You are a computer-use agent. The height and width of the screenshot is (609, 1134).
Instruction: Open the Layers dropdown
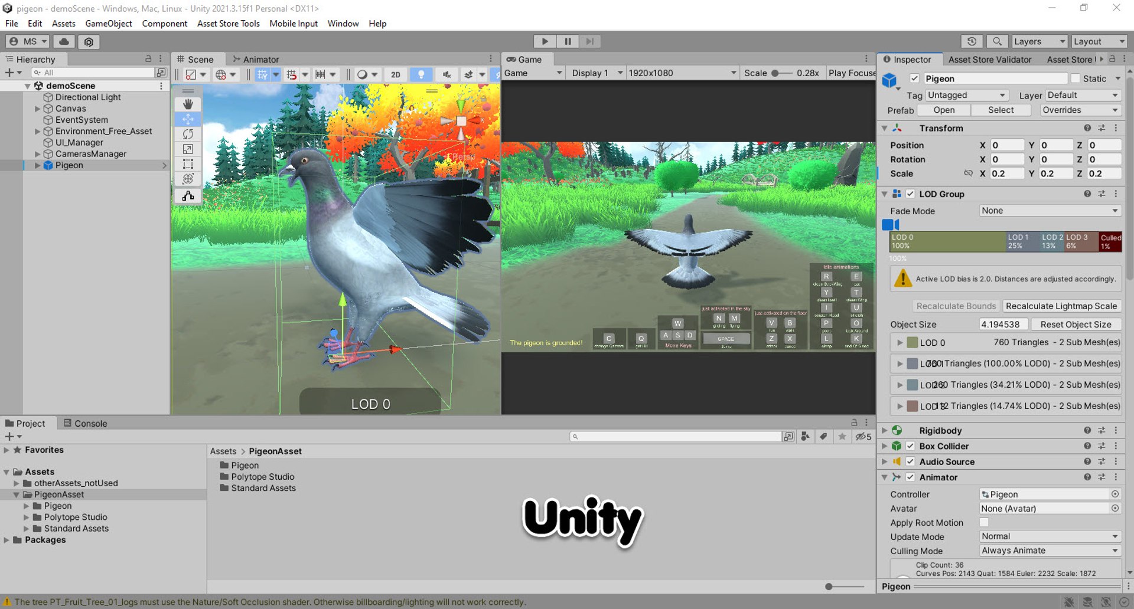click(x=1039, y=41)
